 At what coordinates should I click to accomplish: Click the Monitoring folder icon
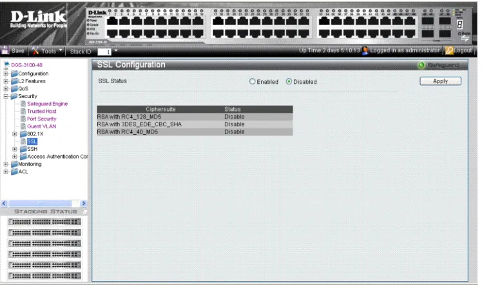click(14, 164)
